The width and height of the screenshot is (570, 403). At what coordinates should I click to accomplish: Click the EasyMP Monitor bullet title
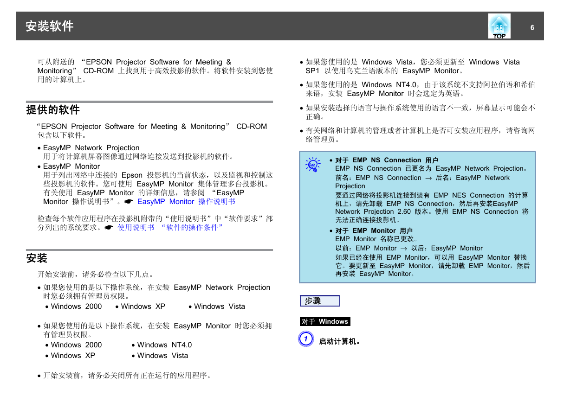(71, 166)
